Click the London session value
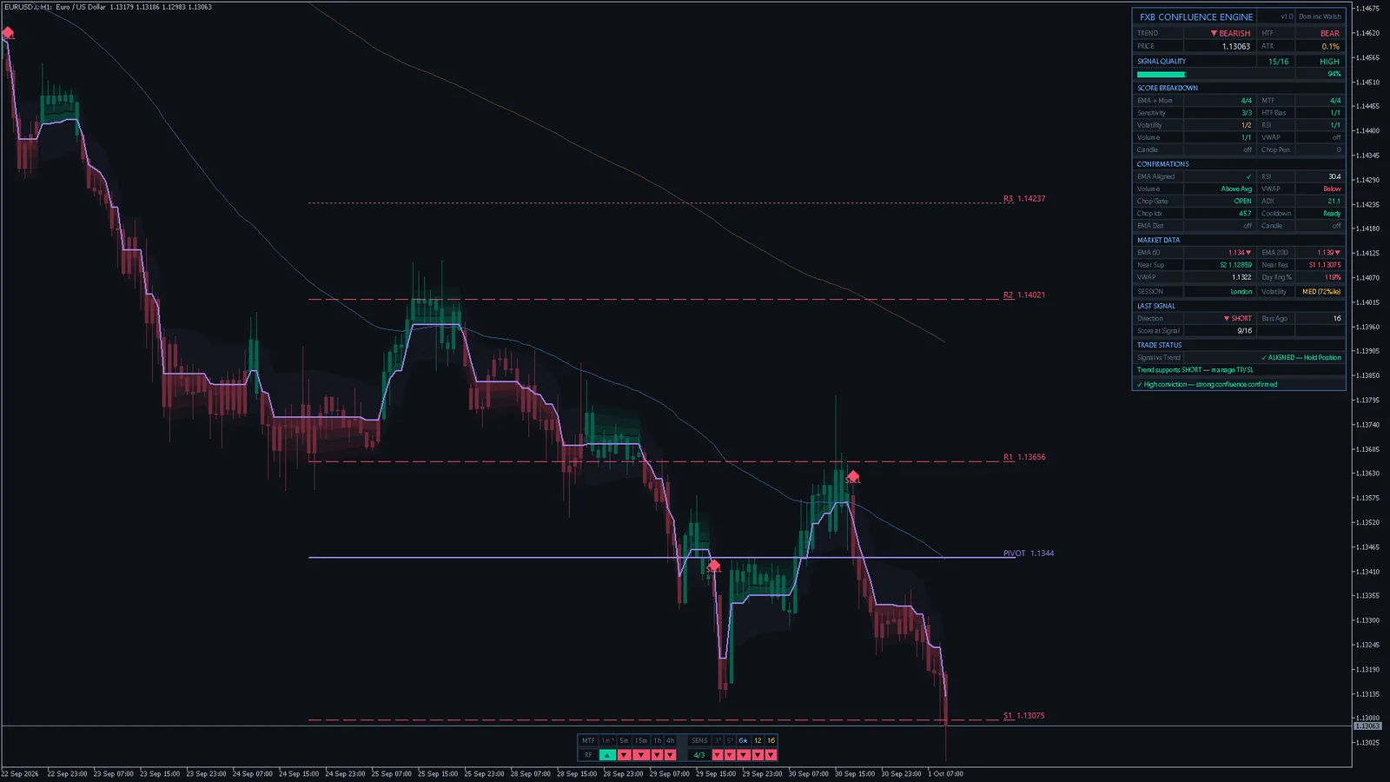1390x782 pixels. pyautogui.click(x=1241, y=292)
